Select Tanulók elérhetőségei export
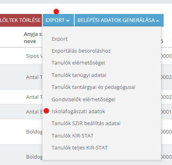The height and width of the screenshot is (165, 172). [78, 63]
